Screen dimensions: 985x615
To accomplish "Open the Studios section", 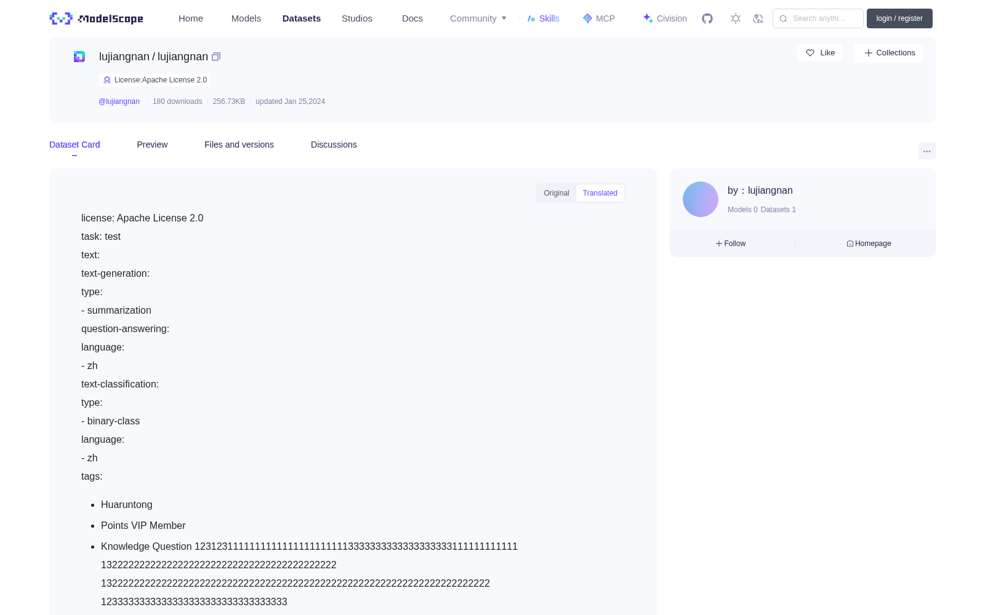I will (357, 18).
